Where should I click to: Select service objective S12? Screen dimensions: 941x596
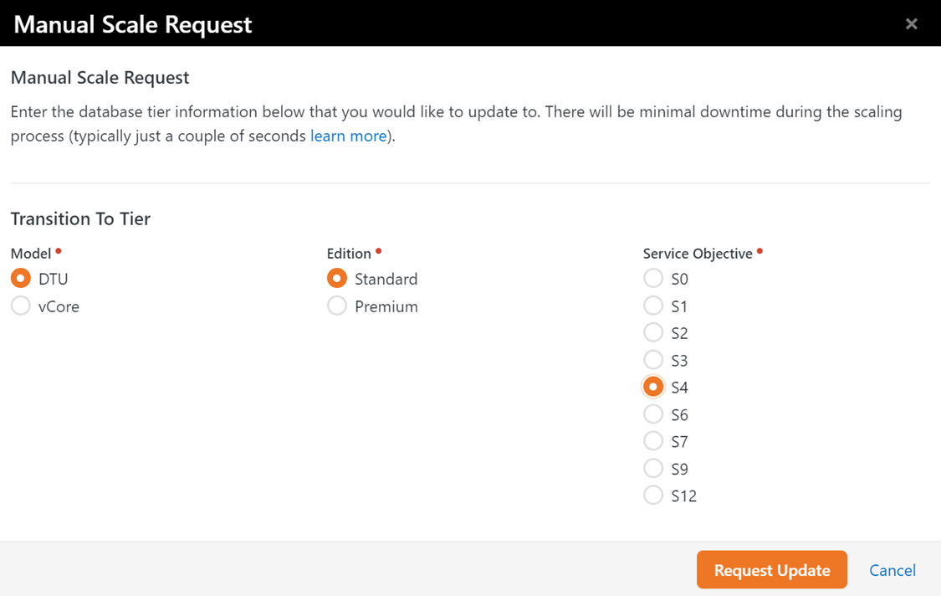(653, 495)
